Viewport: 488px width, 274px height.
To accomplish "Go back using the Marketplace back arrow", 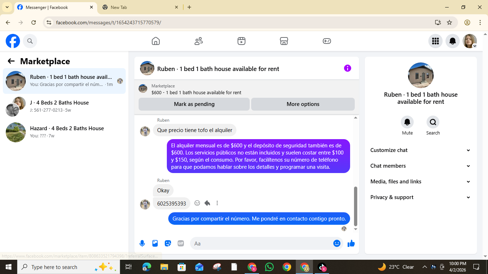I will (x=11, y=61).
